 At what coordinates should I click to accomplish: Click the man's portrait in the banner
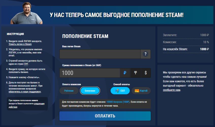click(26, 13)
